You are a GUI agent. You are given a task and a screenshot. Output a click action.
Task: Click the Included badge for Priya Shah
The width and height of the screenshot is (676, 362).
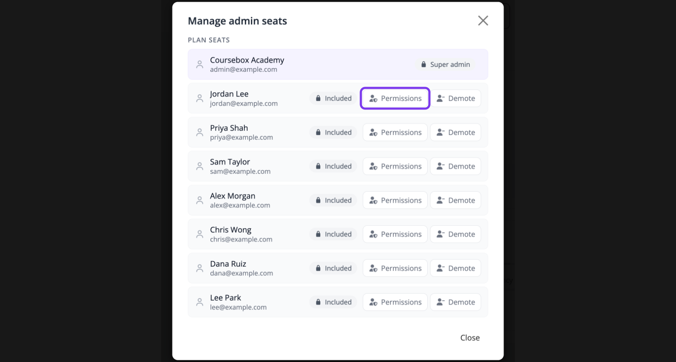click(333, 132)
